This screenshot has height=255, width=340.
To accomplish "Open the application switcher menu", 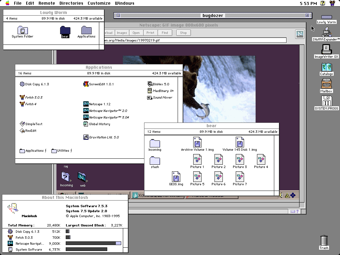I will pos(332,3).
